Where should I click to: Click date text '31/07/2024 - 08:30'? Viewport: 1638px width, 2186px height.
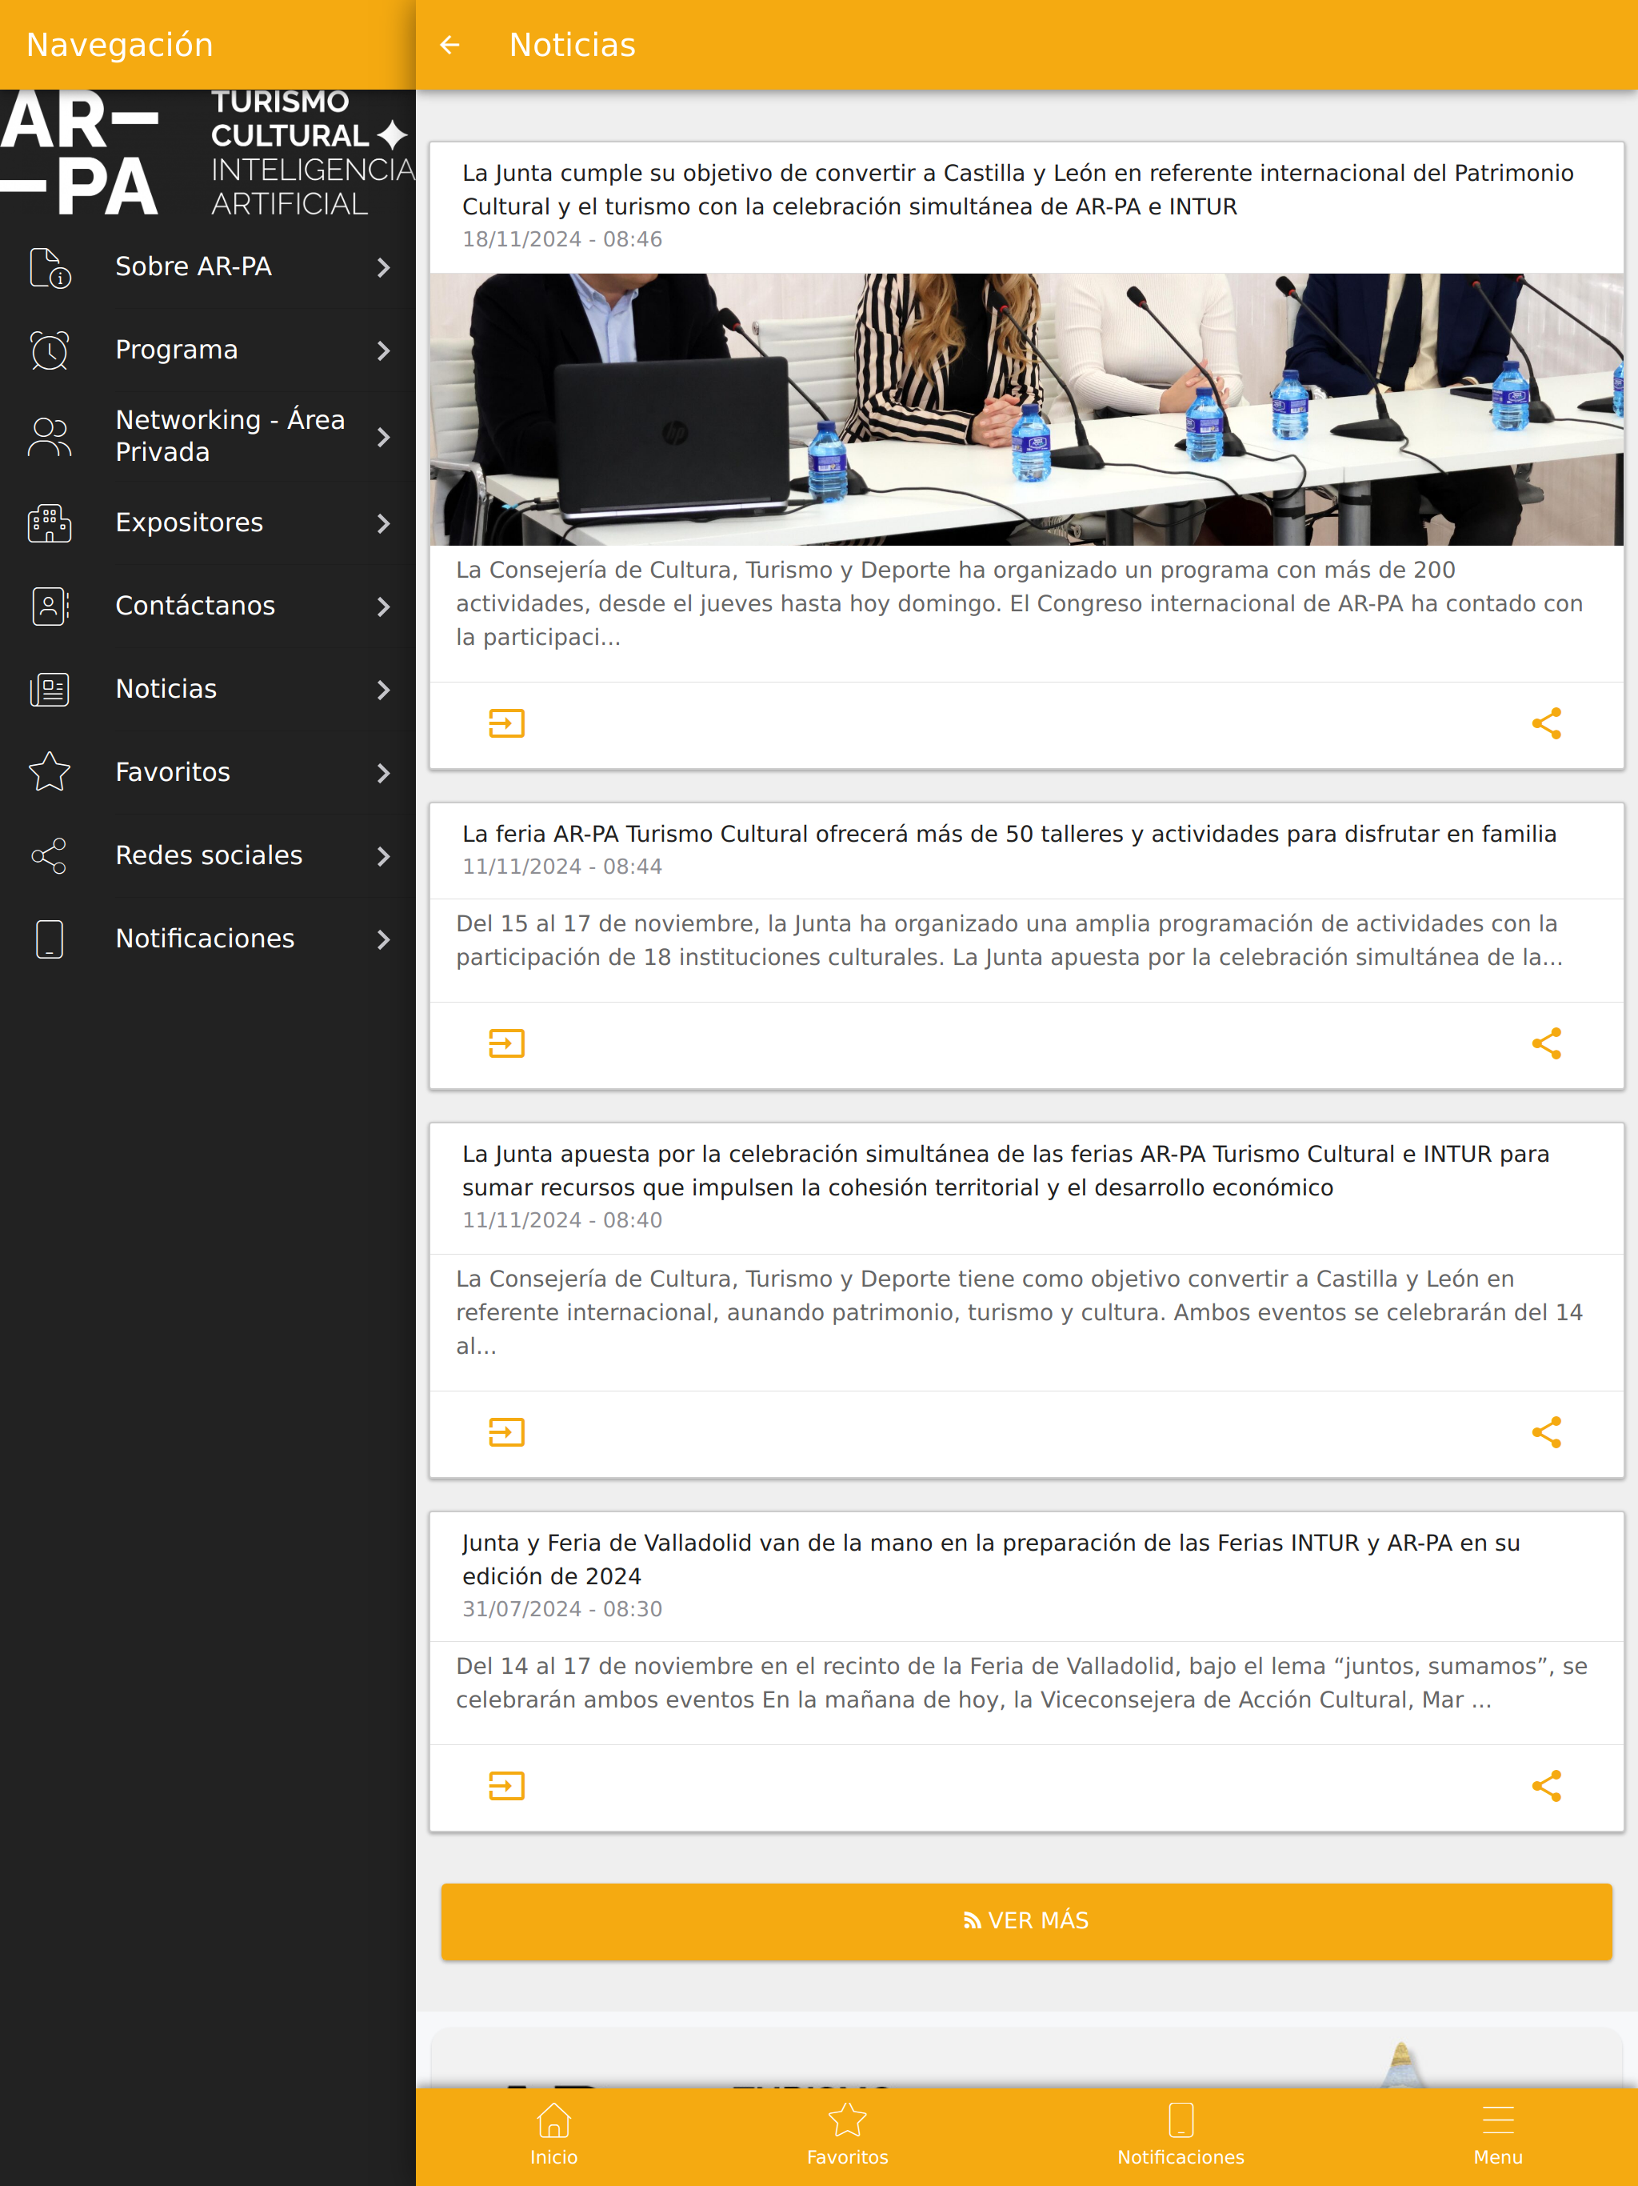[562, 1609]
